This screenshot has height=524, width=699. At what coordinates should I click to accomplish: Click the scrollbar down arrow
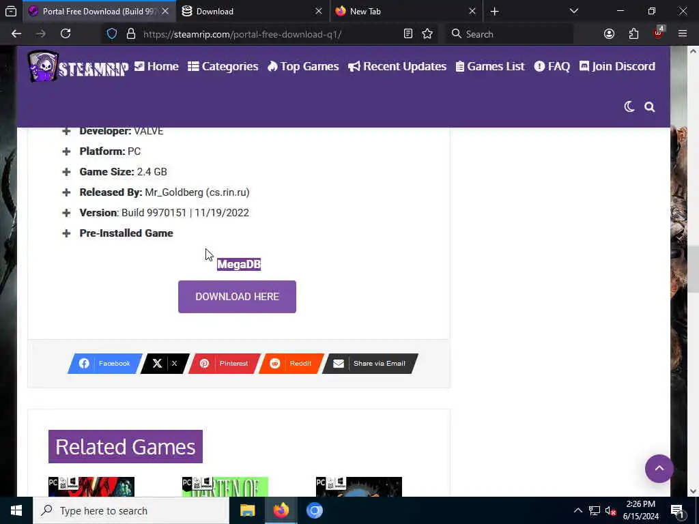693,491
